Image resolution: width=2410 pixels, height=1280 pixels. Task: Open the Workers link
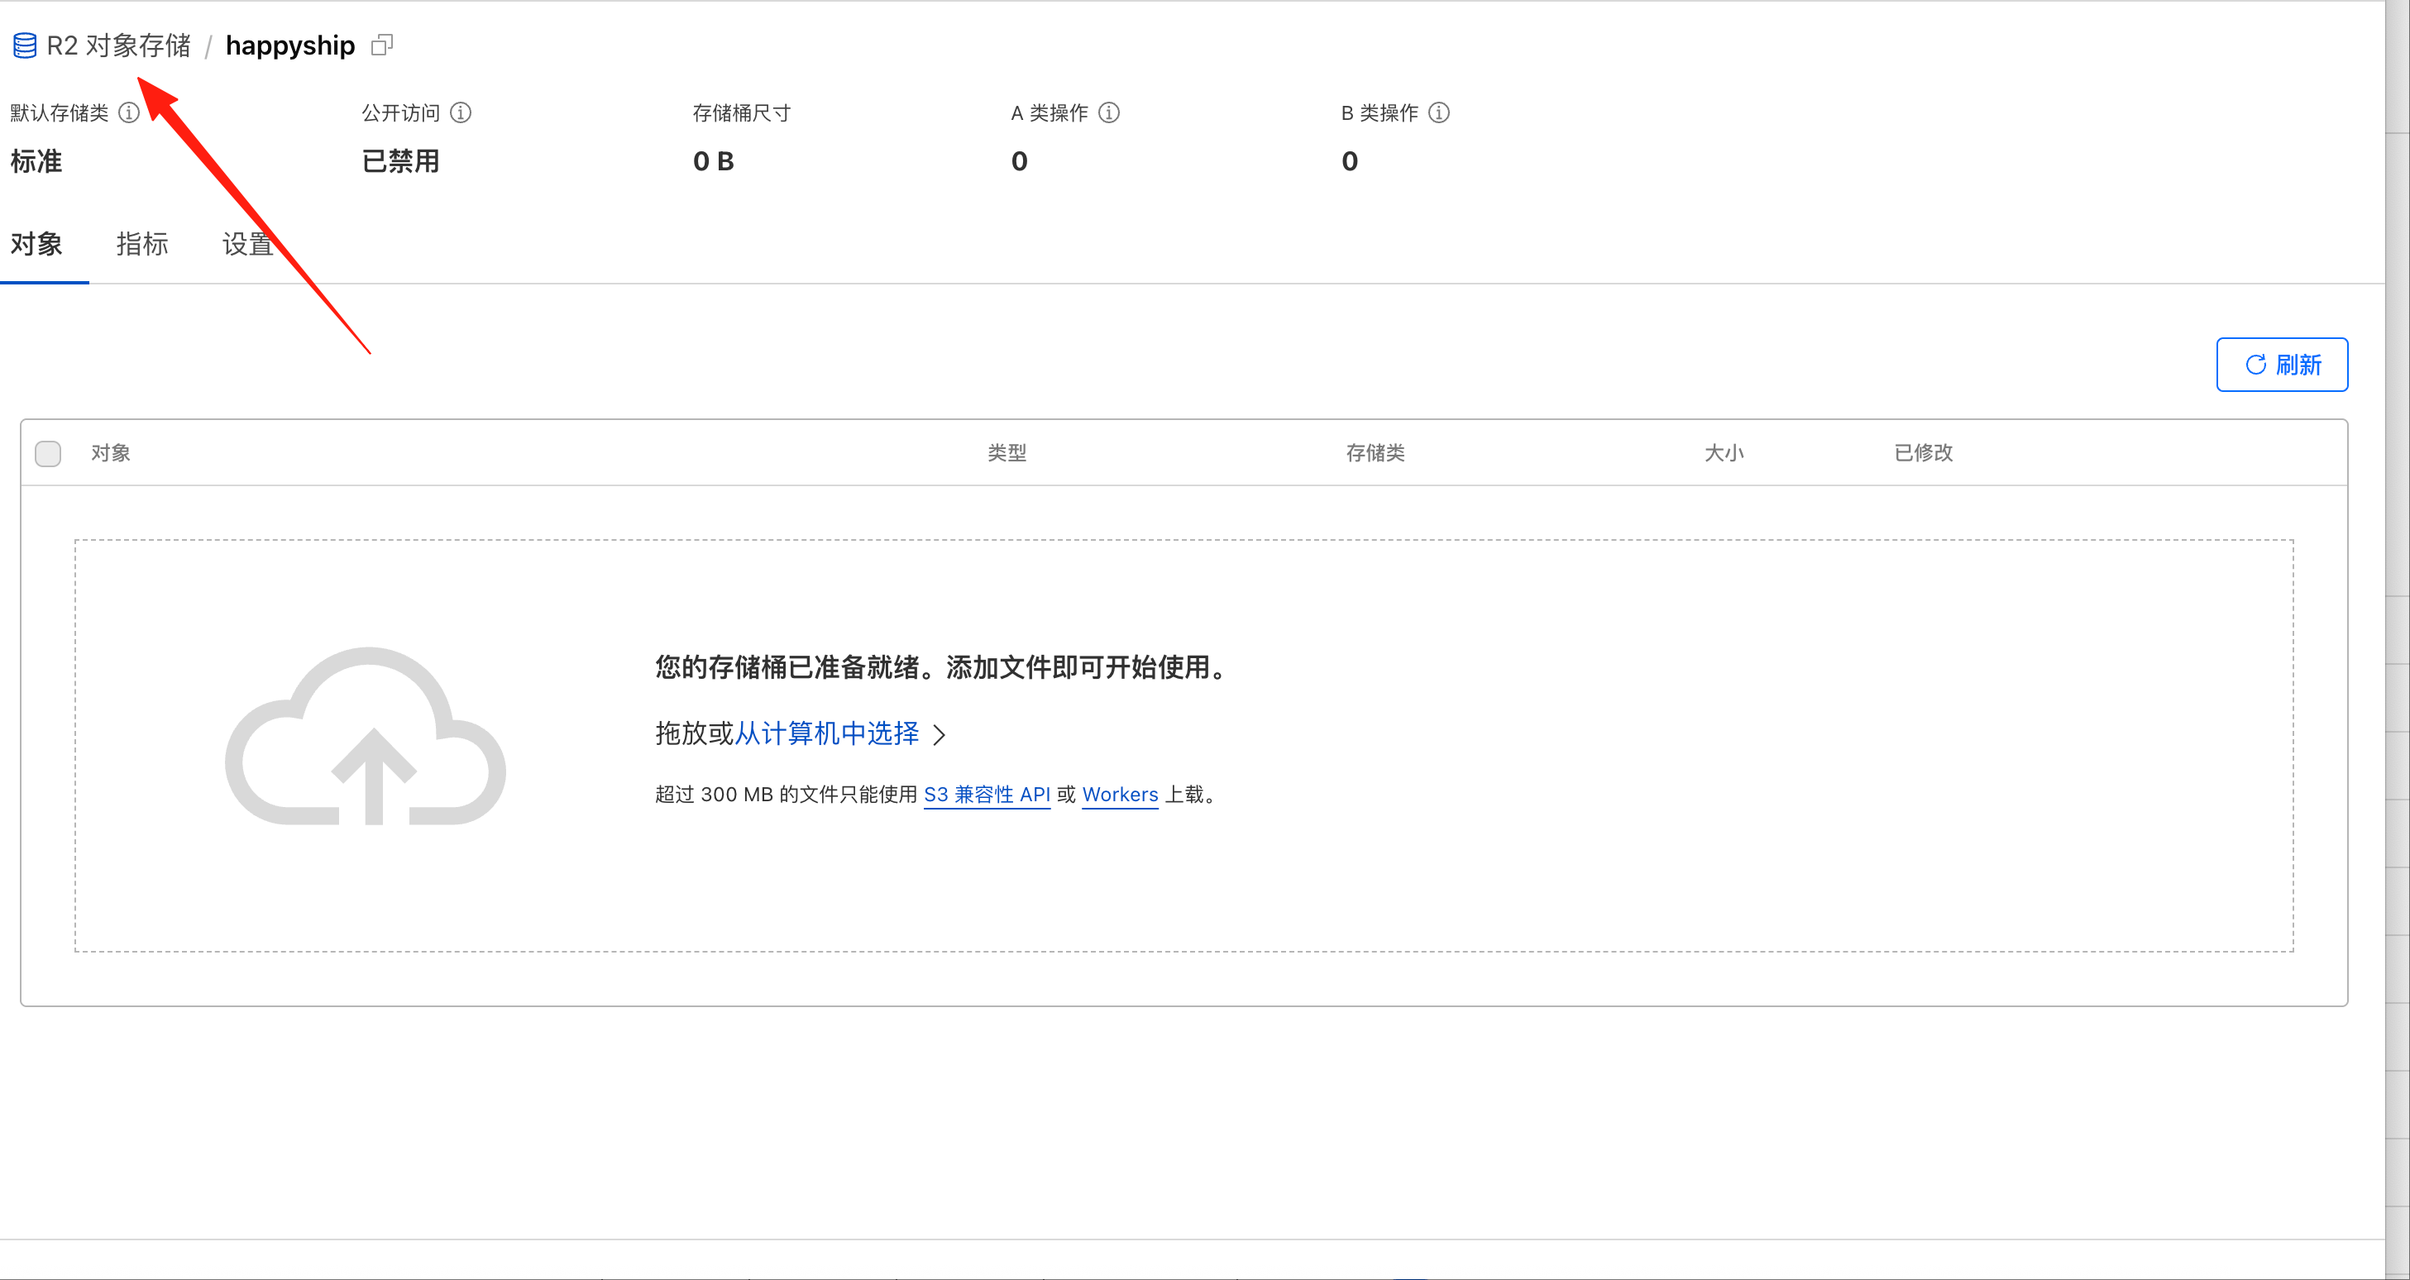(x=1120, y=795)
